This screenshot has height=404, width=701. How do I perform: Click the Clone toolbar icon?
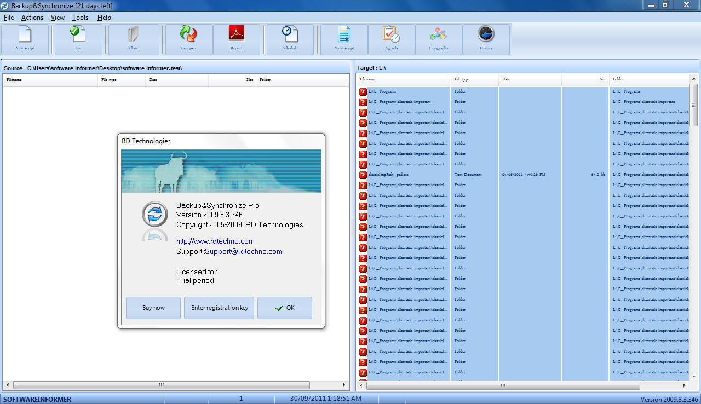coord(134,39)
